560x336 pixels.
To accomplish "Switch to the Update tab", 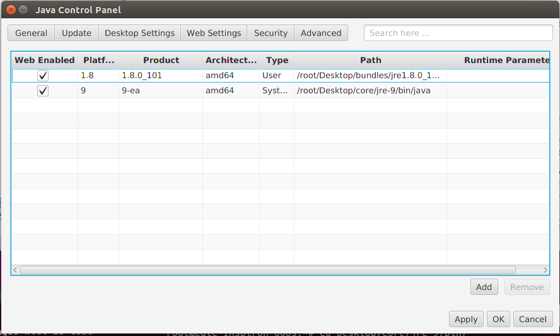I will tap(76, 33).
